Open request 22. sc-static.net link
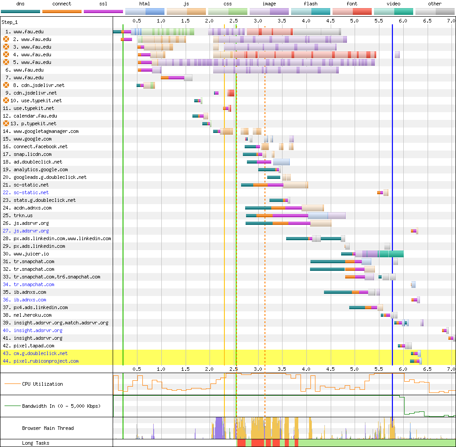456x447 pixels. [26, 192]
